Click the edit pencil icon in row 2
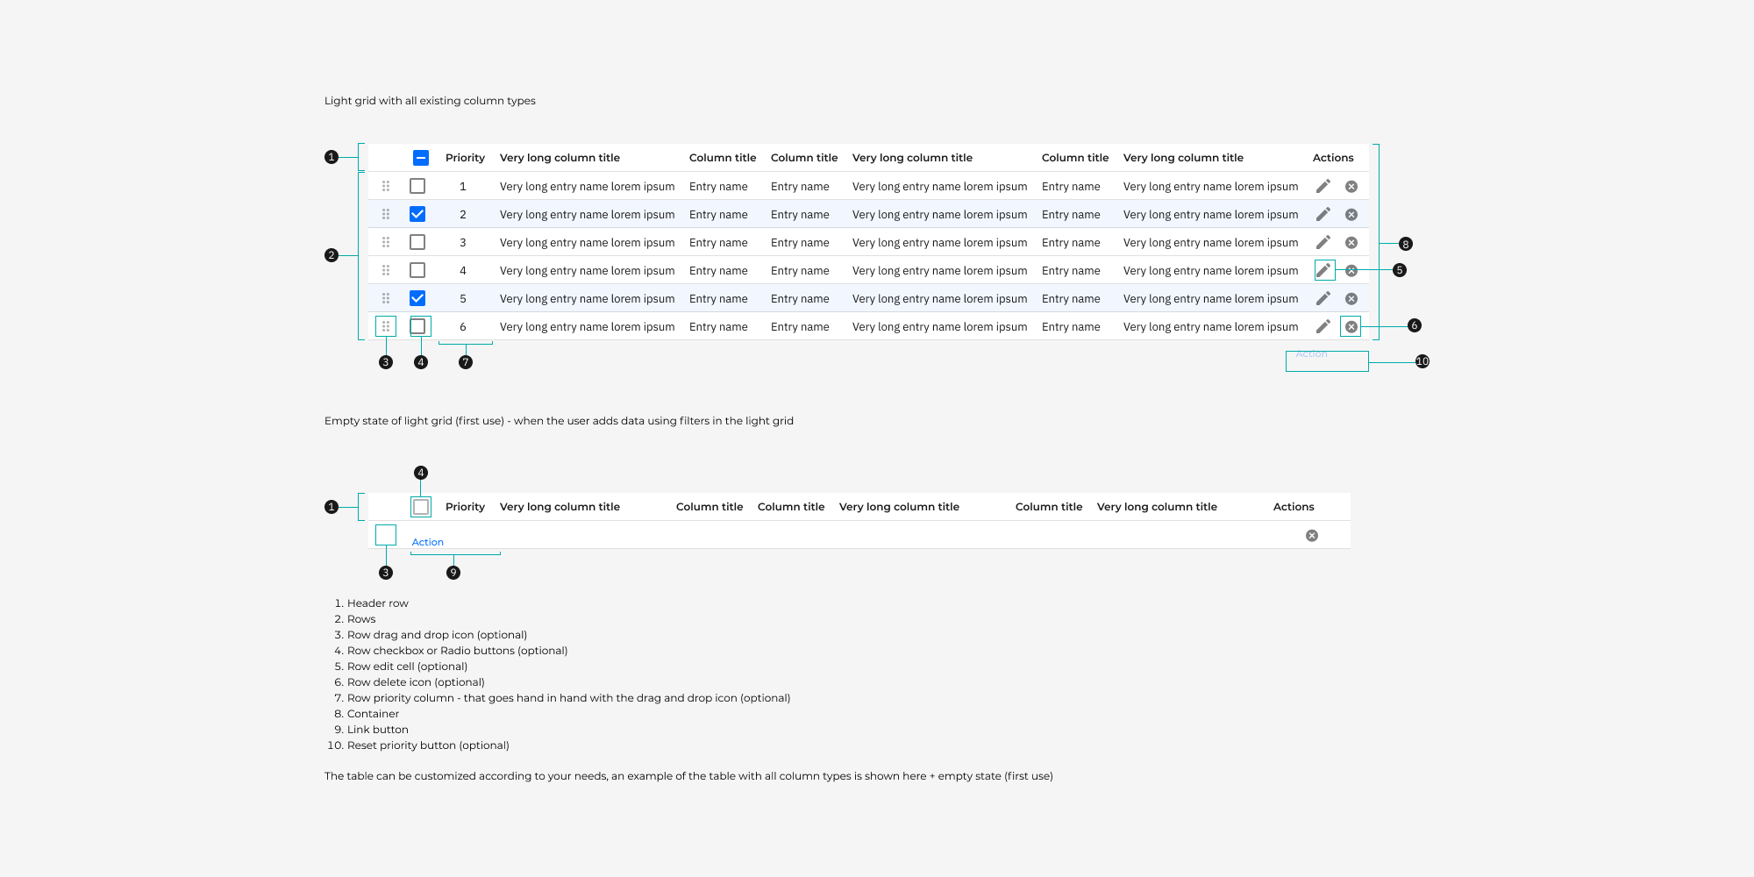1754x877 pixels. pyautogui.click(x=1323, y=214)
